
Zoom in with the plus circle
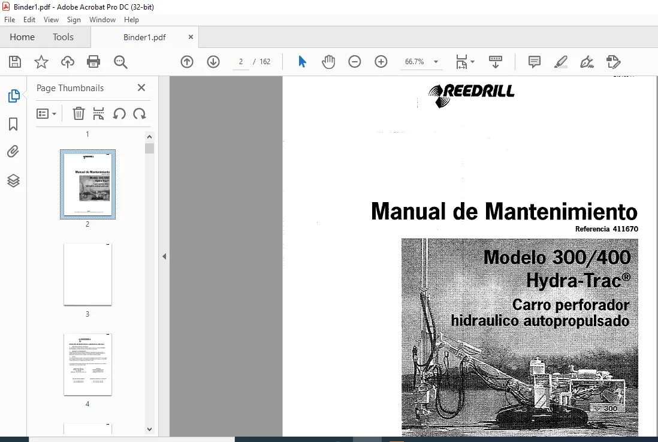point(381,62)
